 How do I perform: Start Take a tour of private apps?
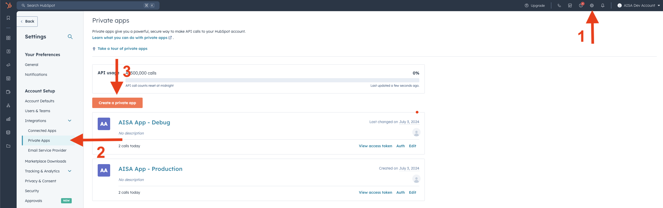tap(122, 49)
